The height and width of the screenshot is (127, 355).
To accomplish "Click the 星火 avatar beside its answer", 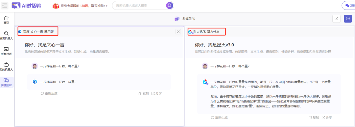I will 205,82.
